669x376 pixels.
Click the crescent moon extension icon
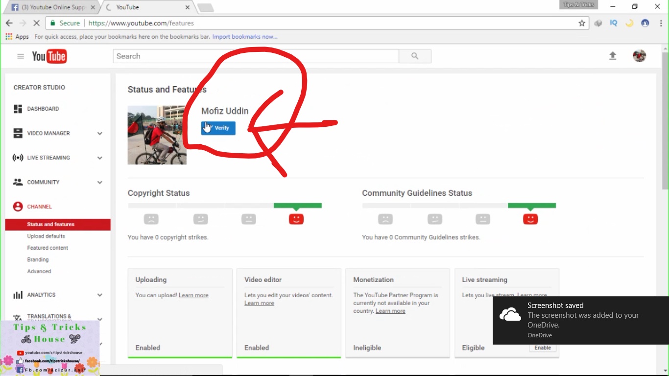tap(629, 23)
